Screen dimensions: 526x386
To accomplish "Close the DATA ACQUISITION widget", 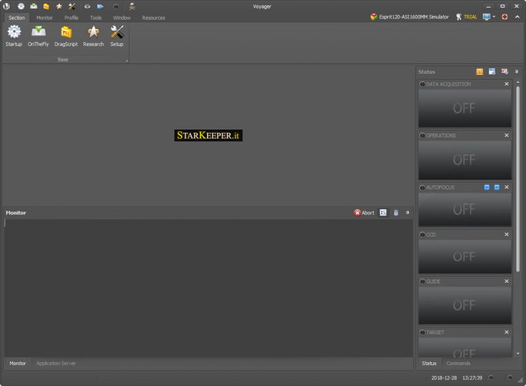I will (506, 84).
